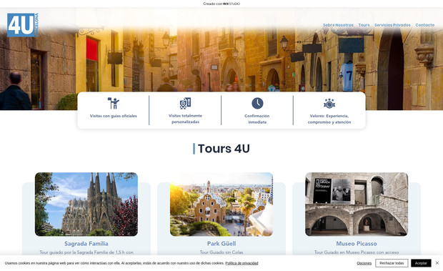Click the Tours 4U heading
The width and height of the screenshot is (443, 271).
(x=224, y=149)
